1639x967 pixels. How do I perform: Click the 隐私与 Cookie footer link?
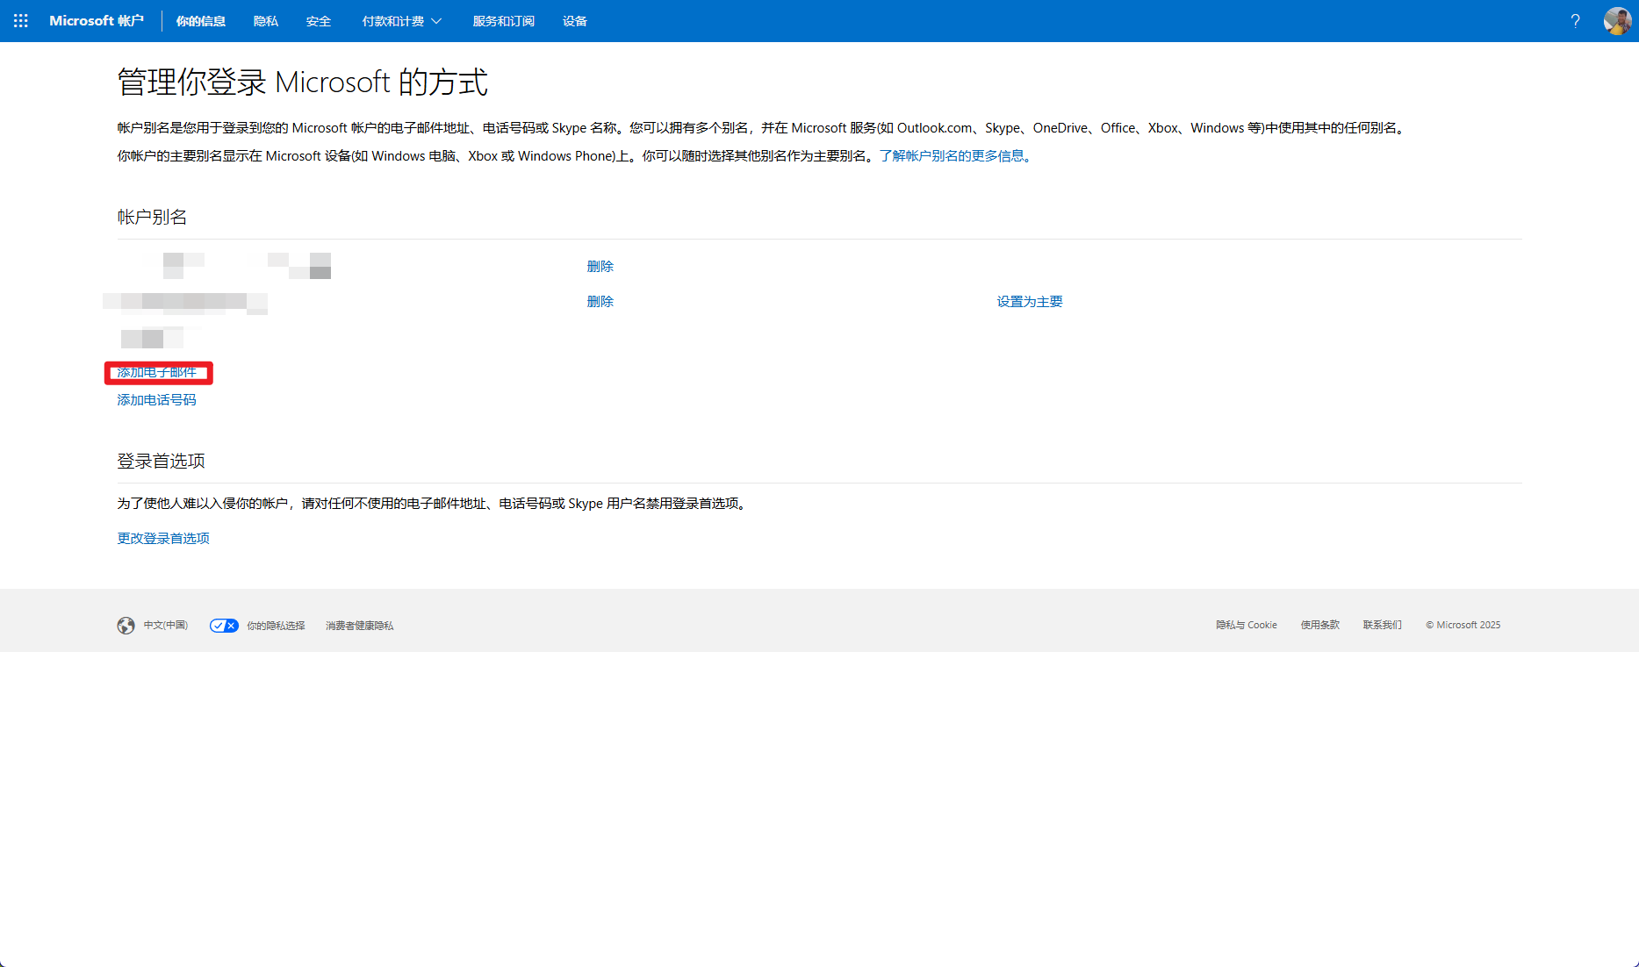coord(1246,625)
